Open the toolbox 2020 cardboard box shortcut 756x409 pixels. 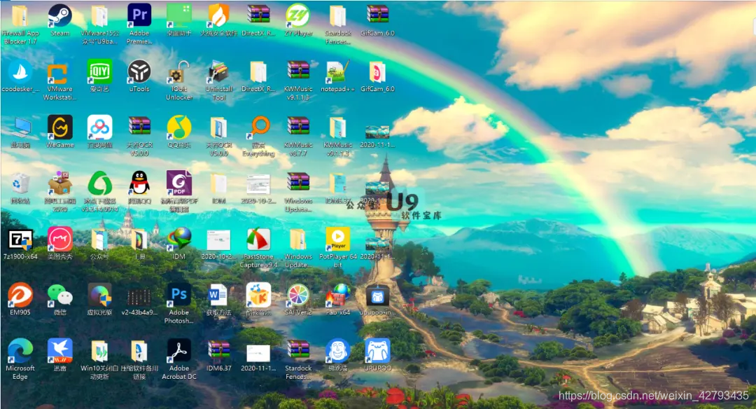(59, 183)
